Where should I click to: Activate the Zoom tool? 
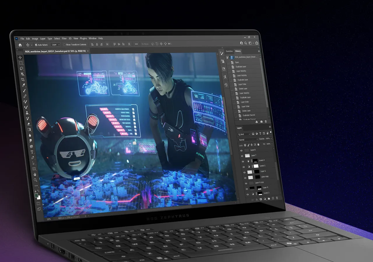click(36, 180)
